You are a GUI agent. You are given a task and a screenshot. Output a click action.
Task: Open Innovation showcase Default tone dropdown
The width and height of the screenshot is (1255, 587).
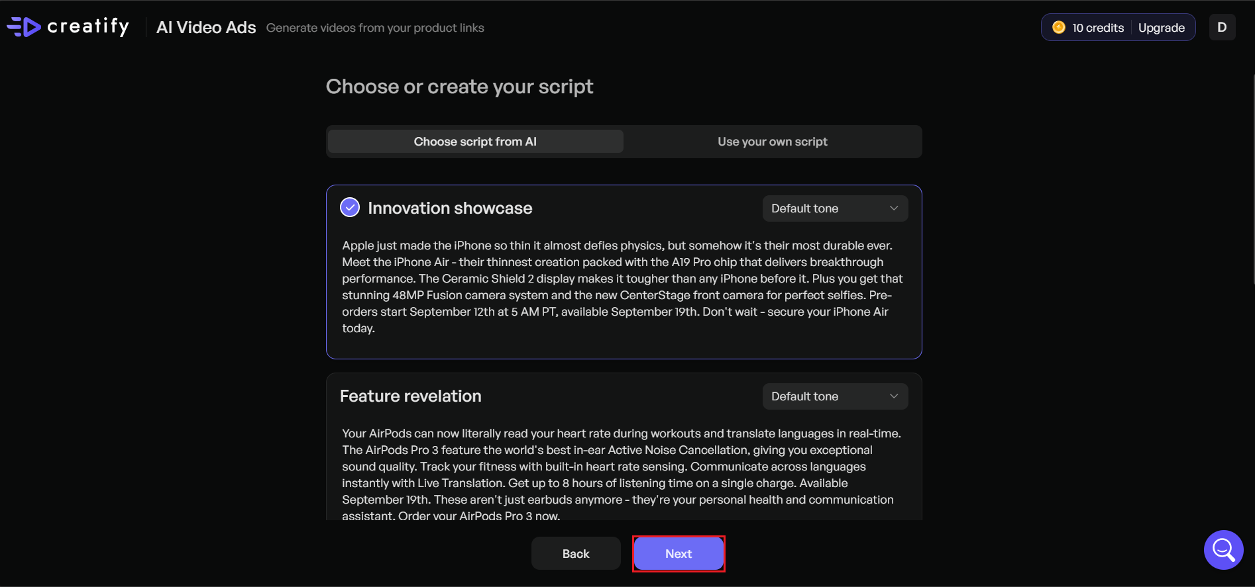[834, 208]
